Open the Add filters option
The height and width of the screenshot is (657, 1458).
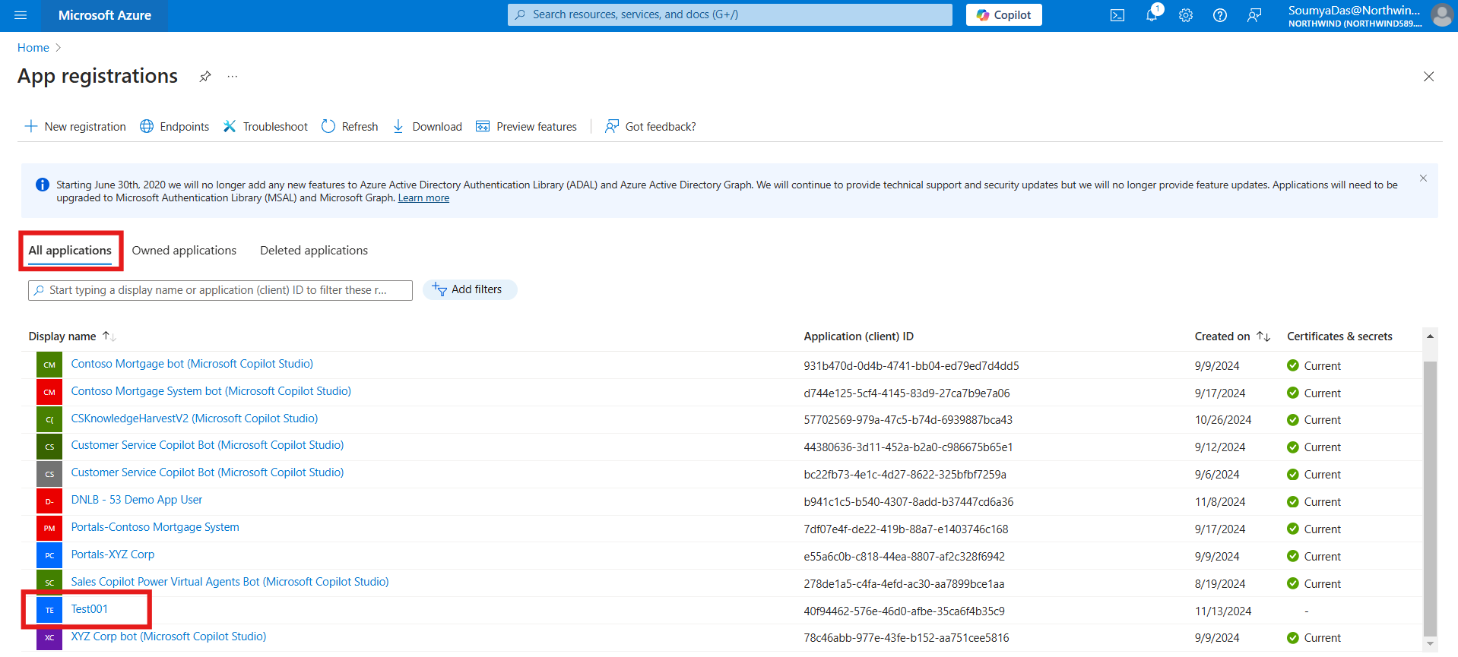point(469,289)
